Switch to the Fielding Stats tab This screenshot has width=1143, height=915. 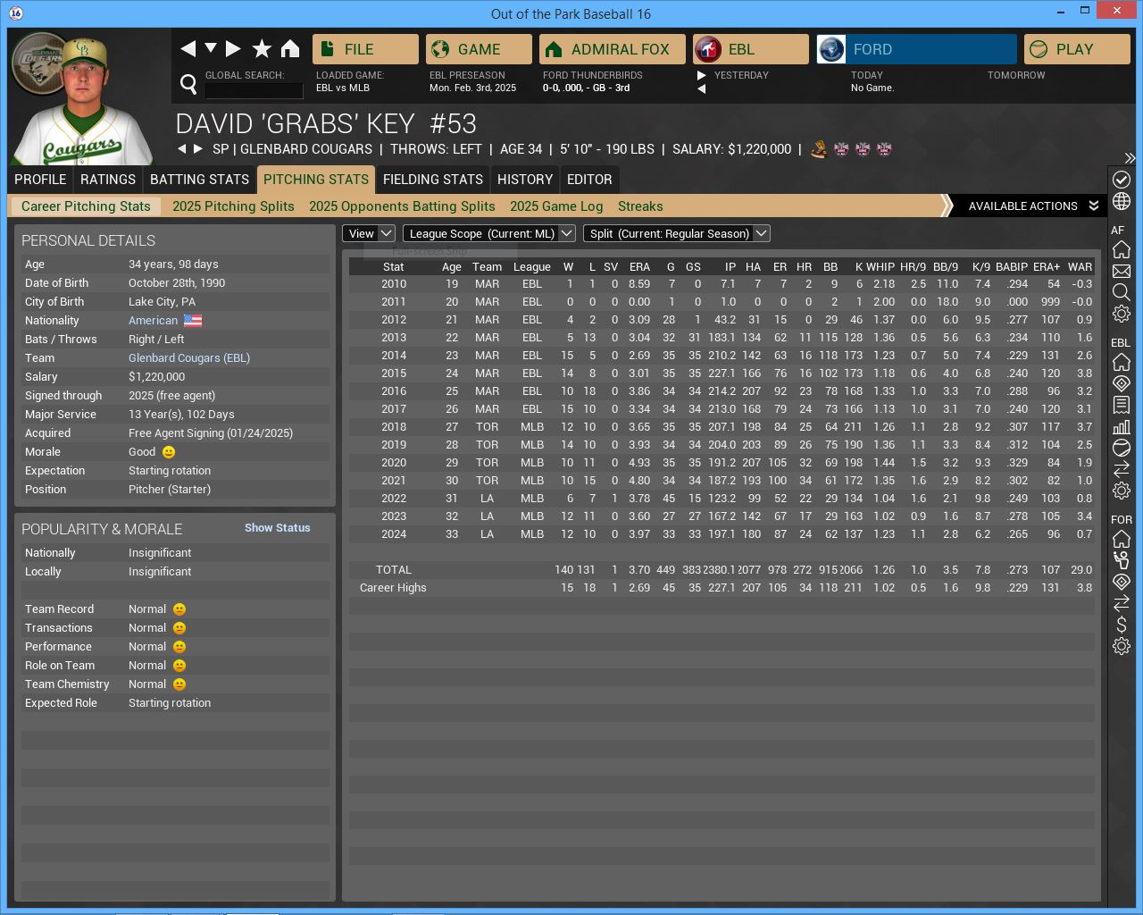(432, 180)
